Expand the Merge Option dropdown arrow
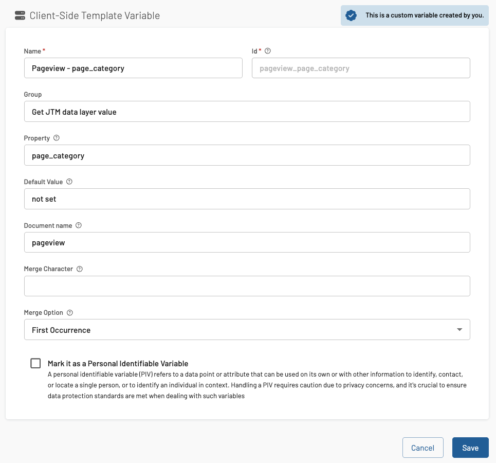Viewport: 496px width, 463px height. pos(460,330)
